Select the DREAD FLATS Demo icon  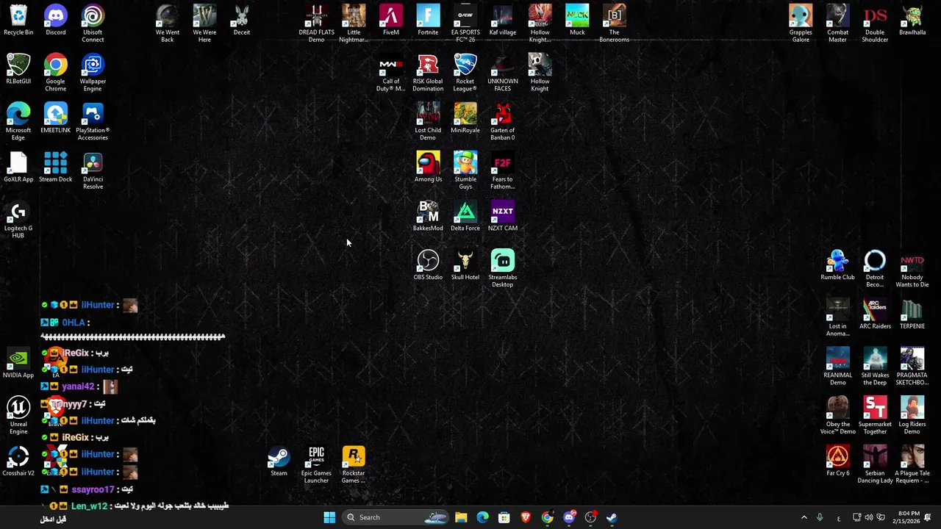click(316, 24)
